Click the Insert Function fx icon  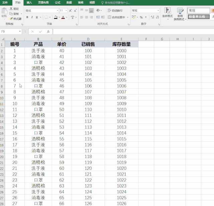(48, 31)
